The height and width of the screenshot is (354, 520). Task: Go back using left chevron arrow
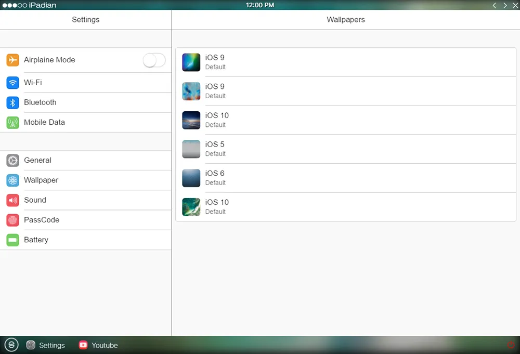[495, 5]
